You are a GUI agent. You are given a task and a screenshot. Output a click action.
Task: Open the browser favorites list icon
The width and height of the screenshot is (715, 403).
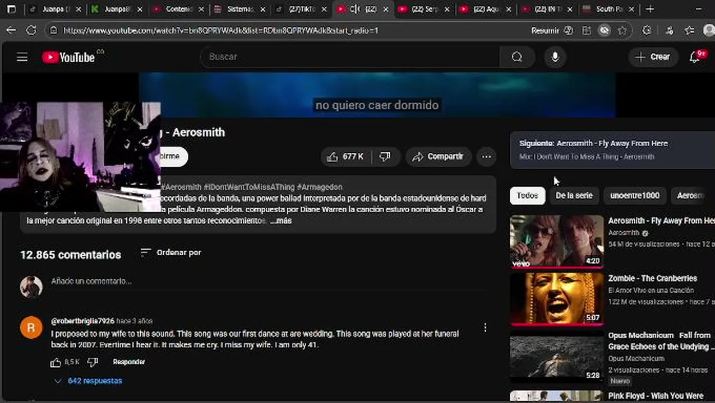[x=689, y=31]
